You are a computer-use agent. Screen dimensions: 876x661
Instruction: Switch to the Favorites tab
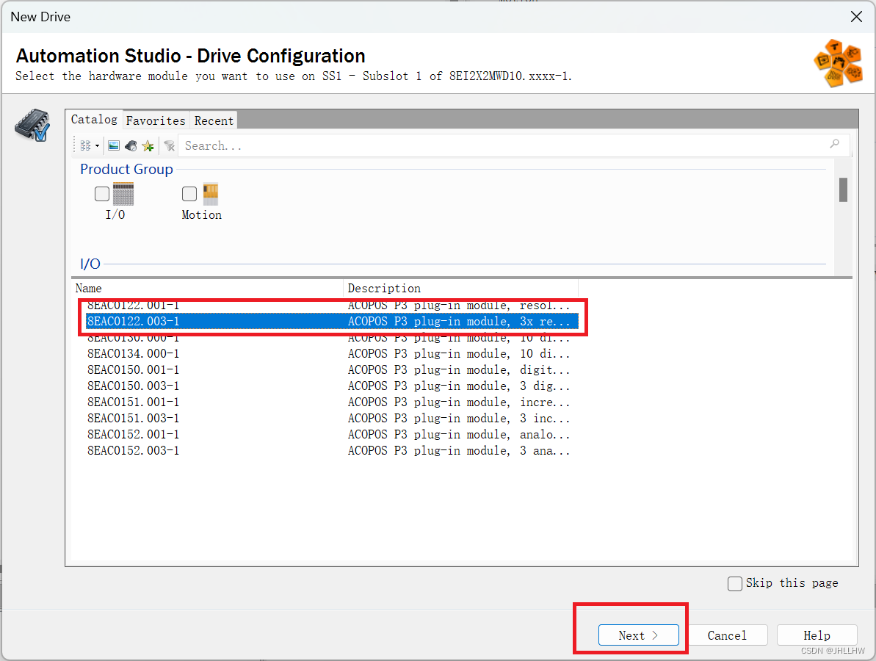(156, 120)
